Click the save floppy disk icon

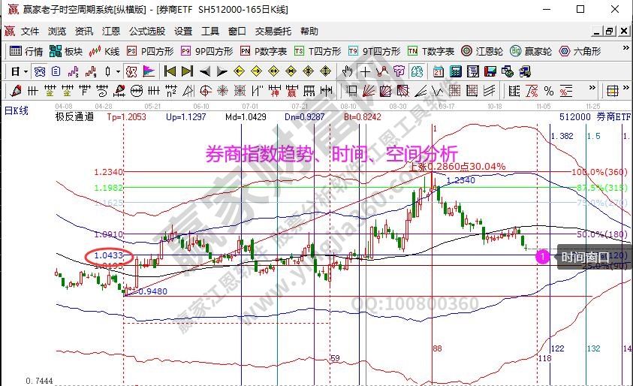click(490, 72)
